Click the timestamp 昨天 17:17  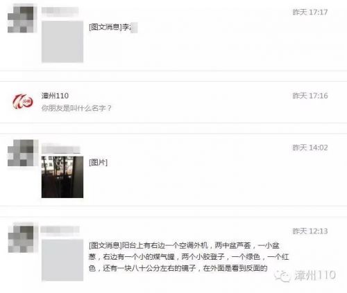point(310,12)
